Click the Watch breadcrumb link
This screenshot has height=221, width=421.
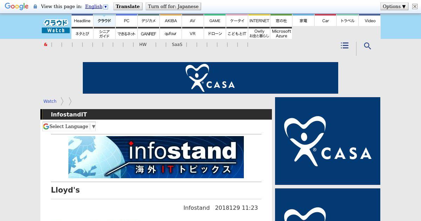tap(50, 101)
